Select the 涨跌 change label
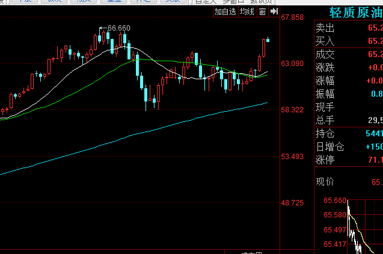The height and width of the screenshot is (254, 383). 325,68
